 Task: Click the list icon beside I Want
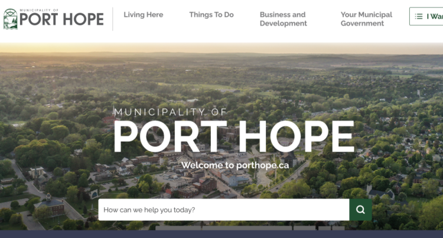419,17
